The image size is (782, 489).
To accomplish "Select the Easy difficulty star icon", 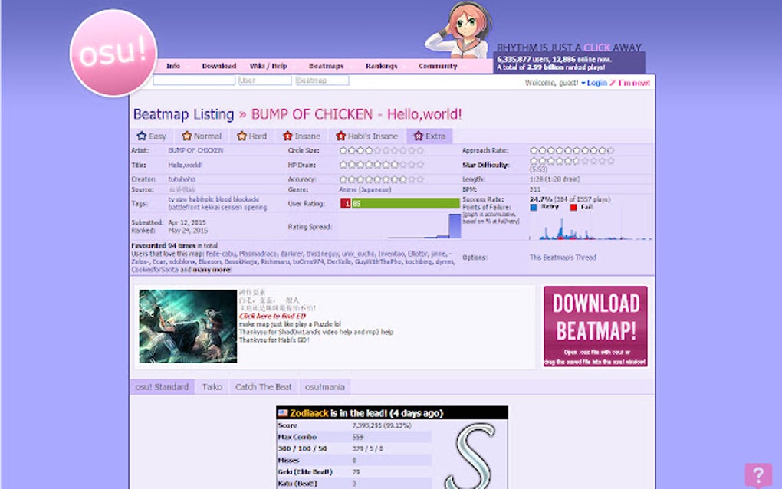I will click(x=142, y=136).
